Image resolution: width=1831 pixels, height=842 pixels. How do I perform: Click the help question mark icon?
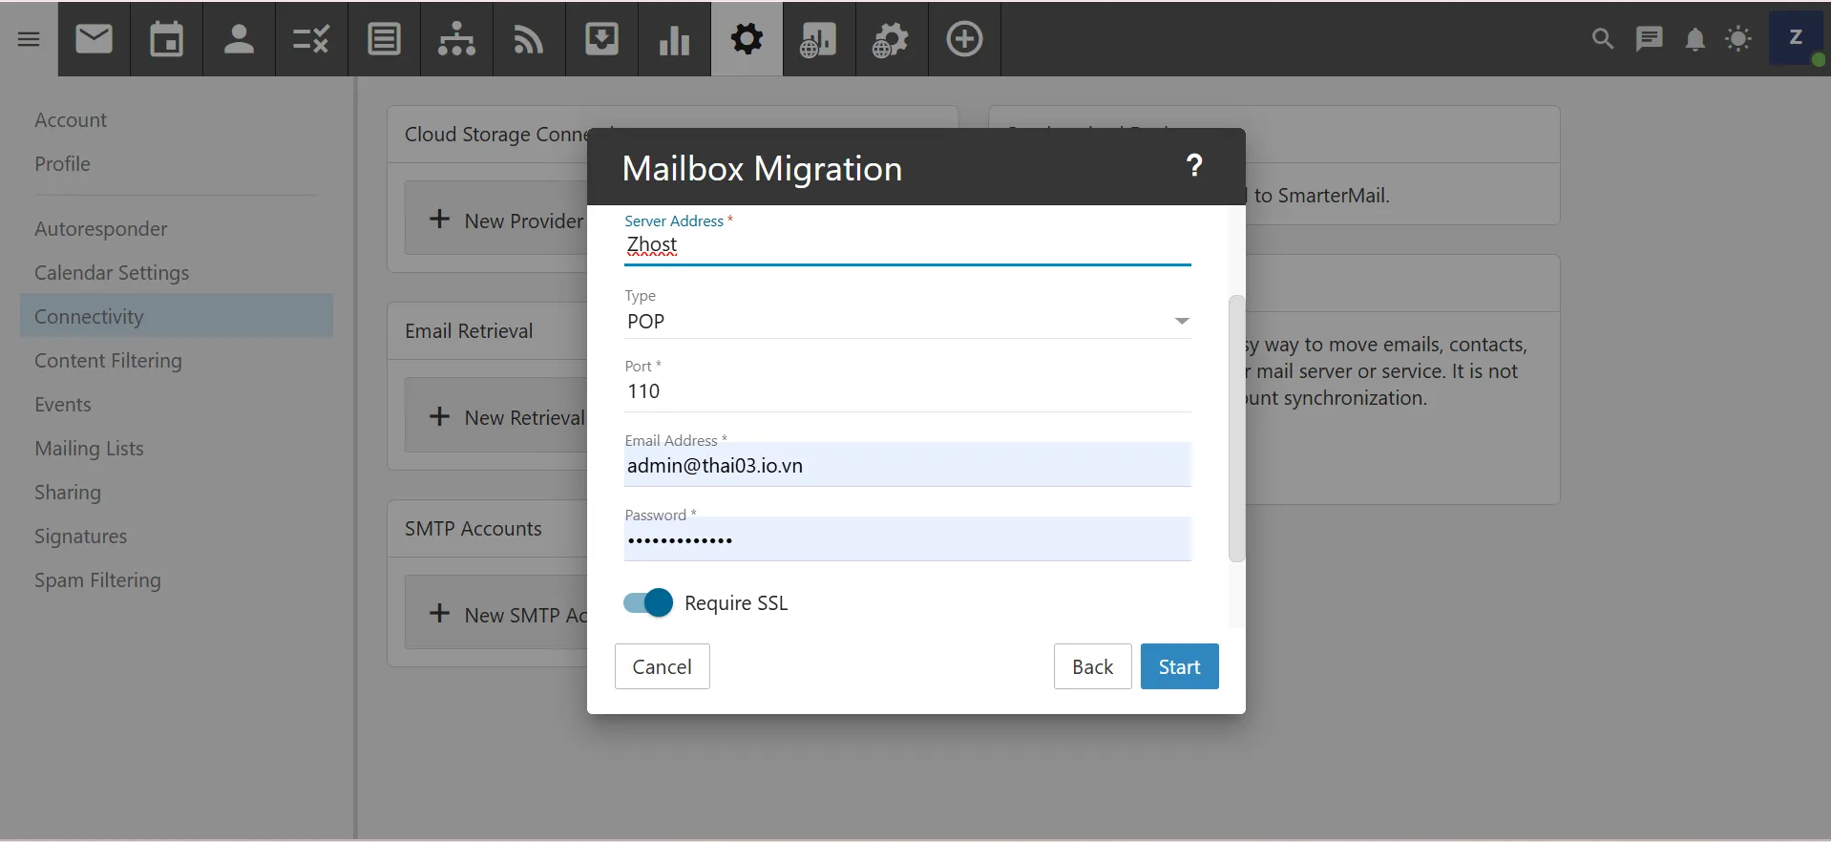pos(1193,166)
